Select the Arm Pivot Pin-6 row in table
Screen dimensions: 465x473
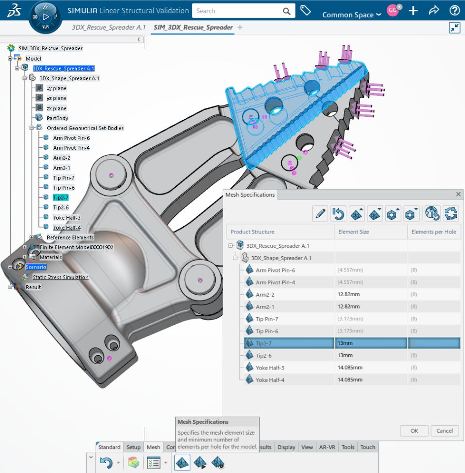pyautogui.click(x=352, y=270)
